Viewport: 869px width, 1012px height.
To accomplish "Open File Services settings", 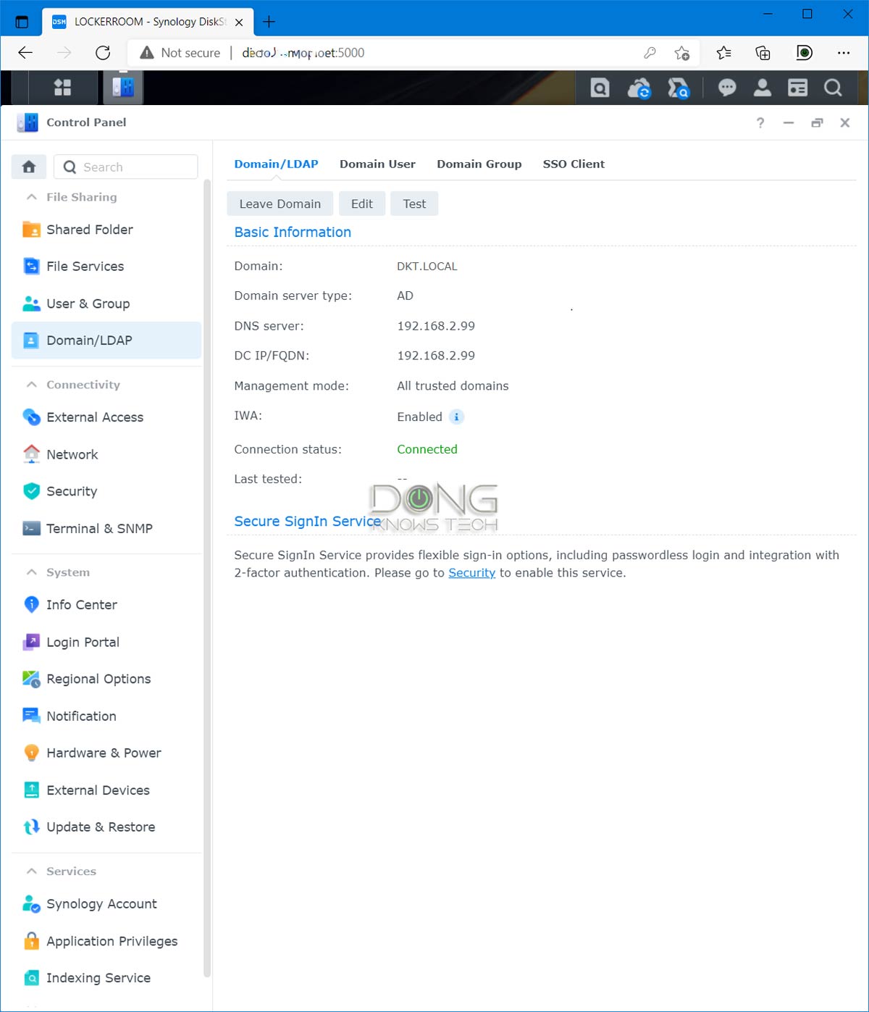I will [x=106, y=267].
